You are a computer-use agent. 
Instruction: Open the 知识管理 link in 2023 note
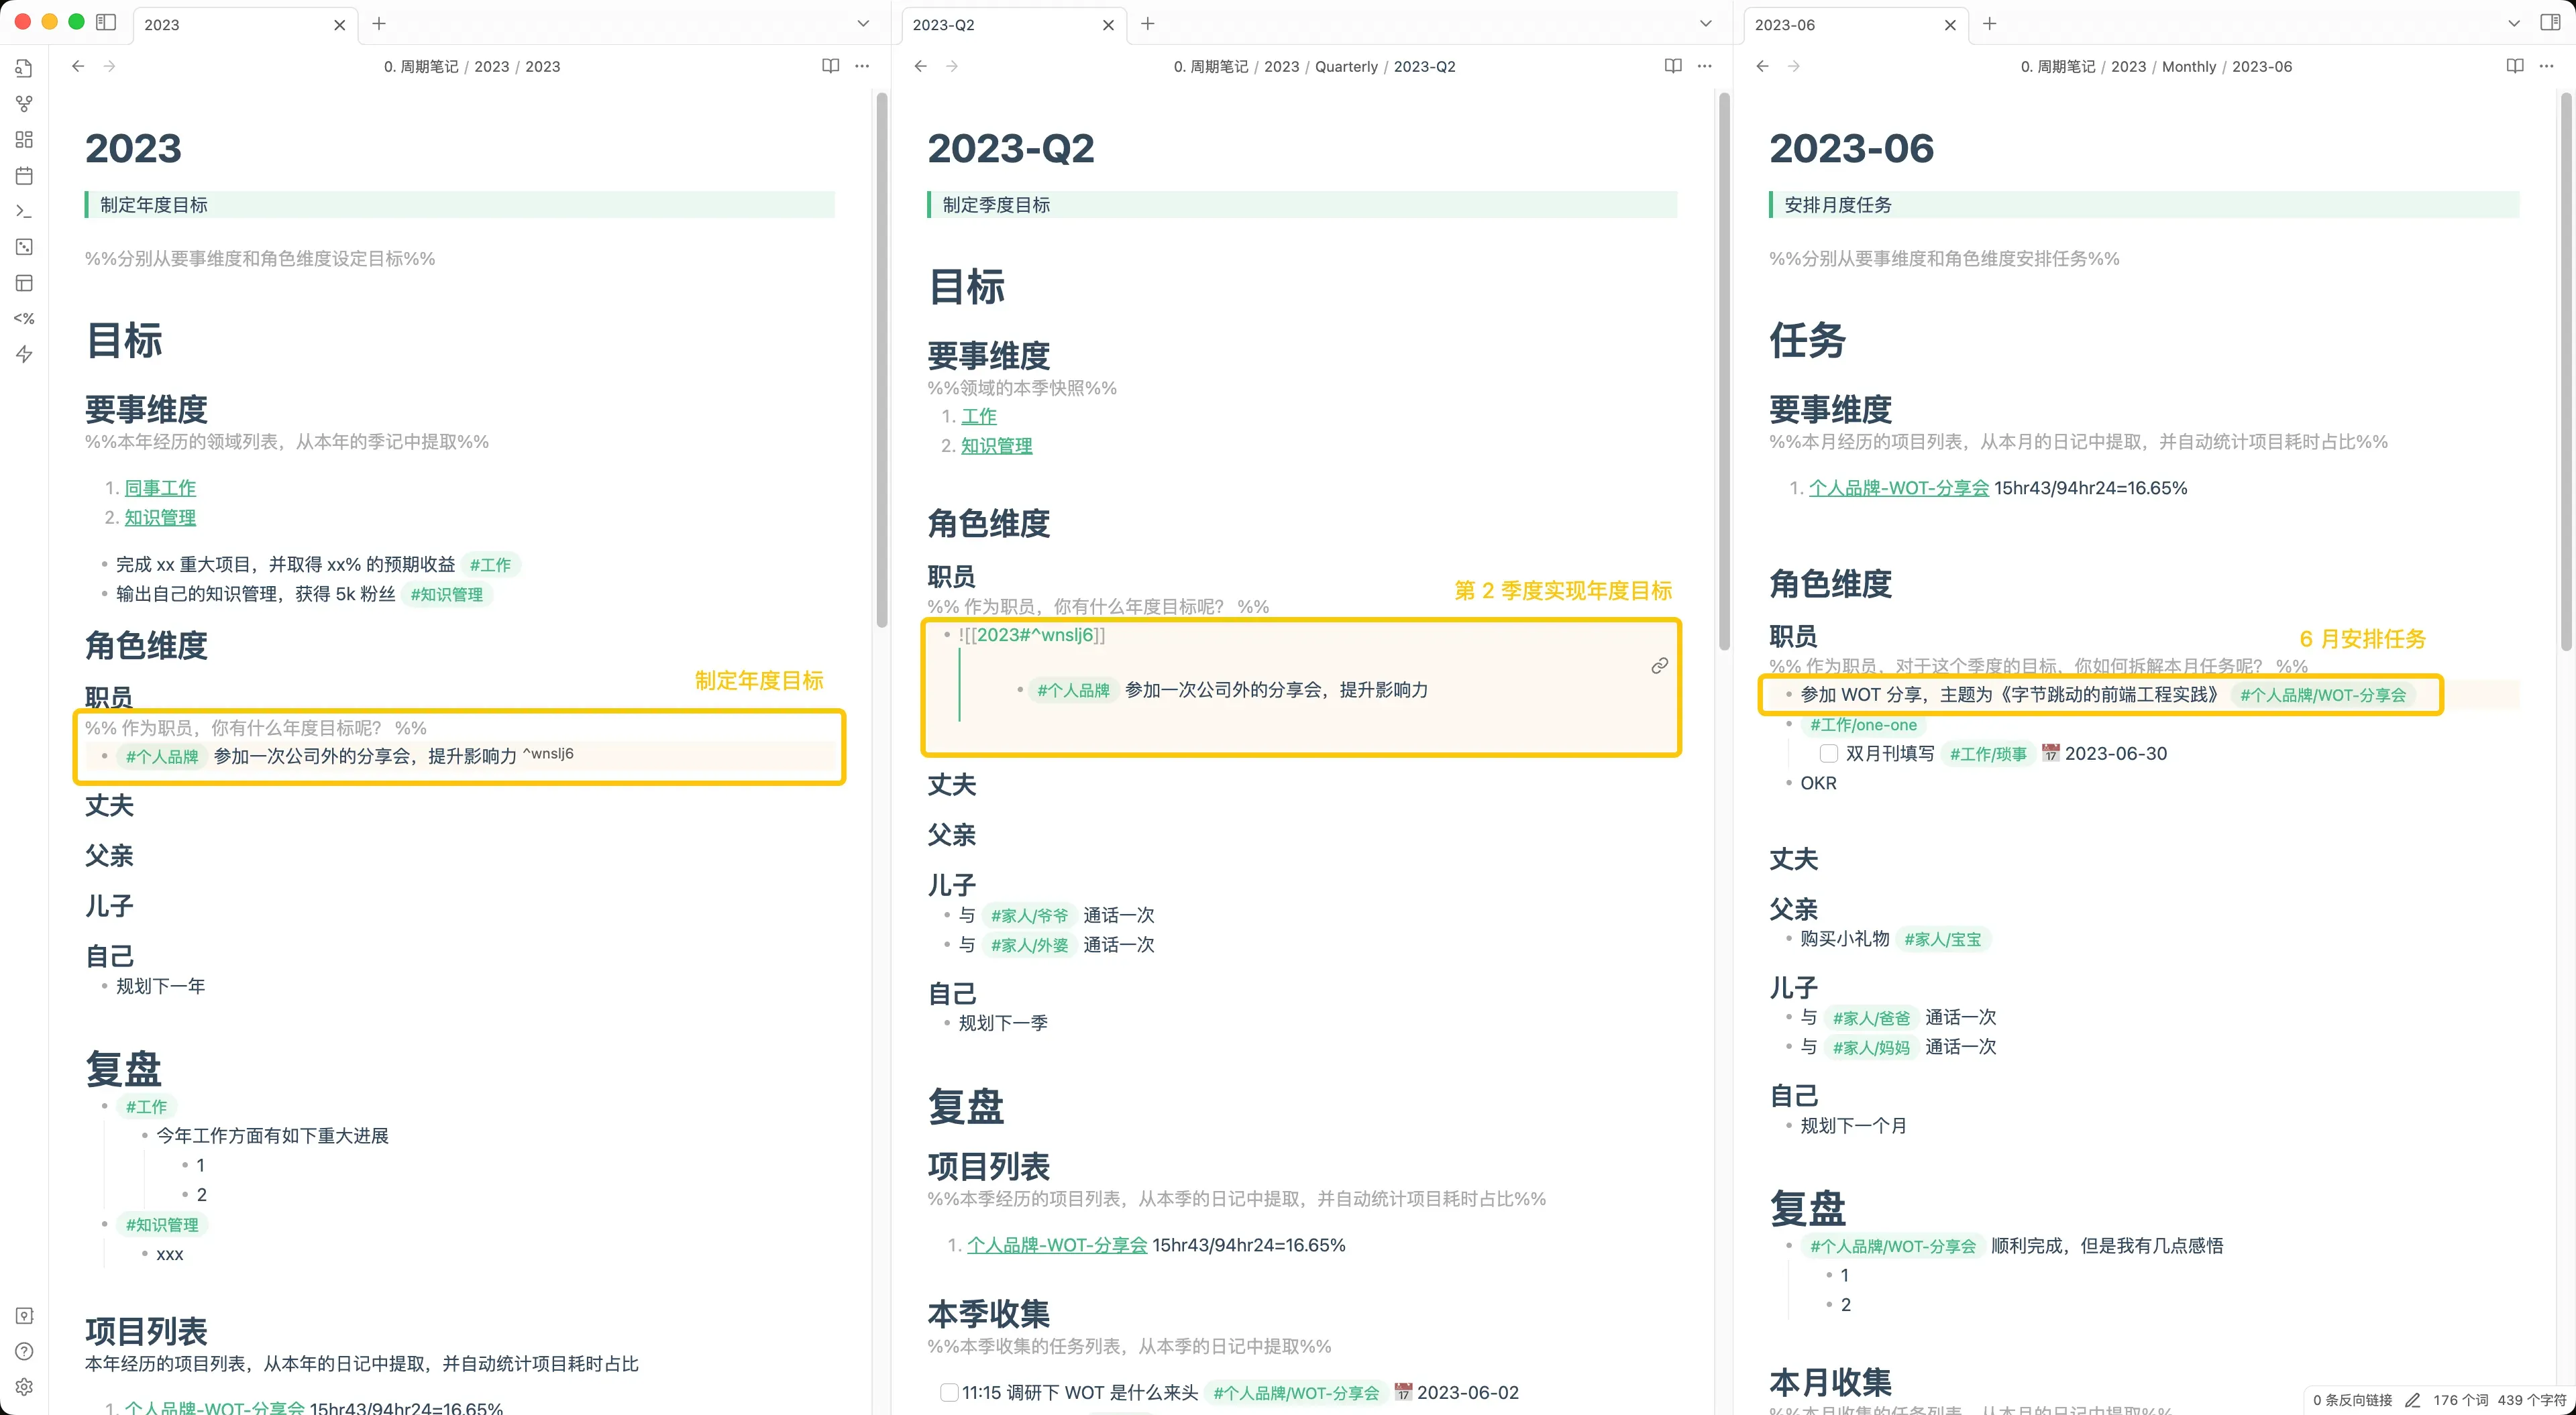(160, 518)
